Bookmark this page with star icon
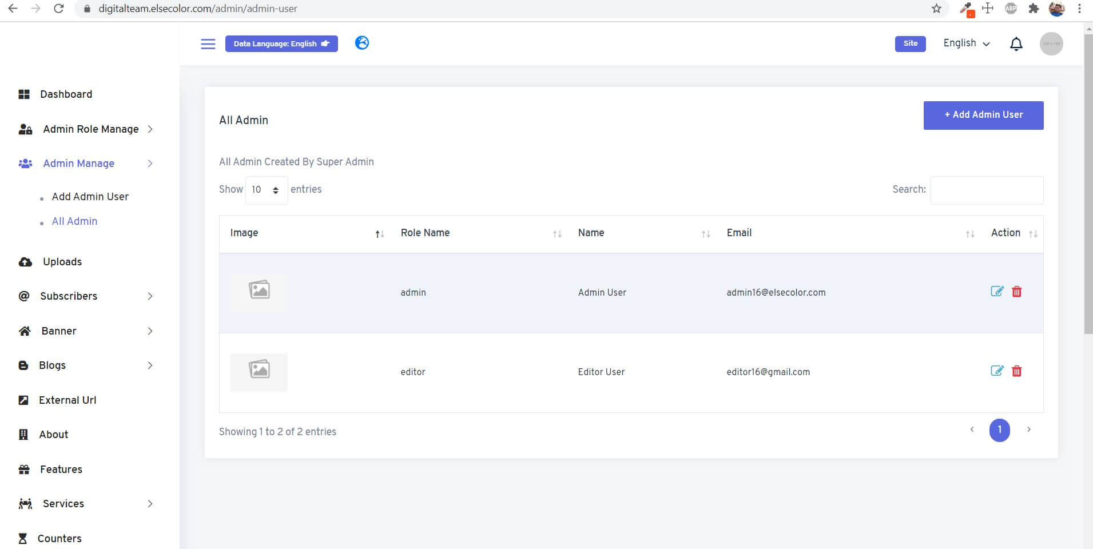The width and height of the screenshot is (1093, 549). click(x=936, y=9)
